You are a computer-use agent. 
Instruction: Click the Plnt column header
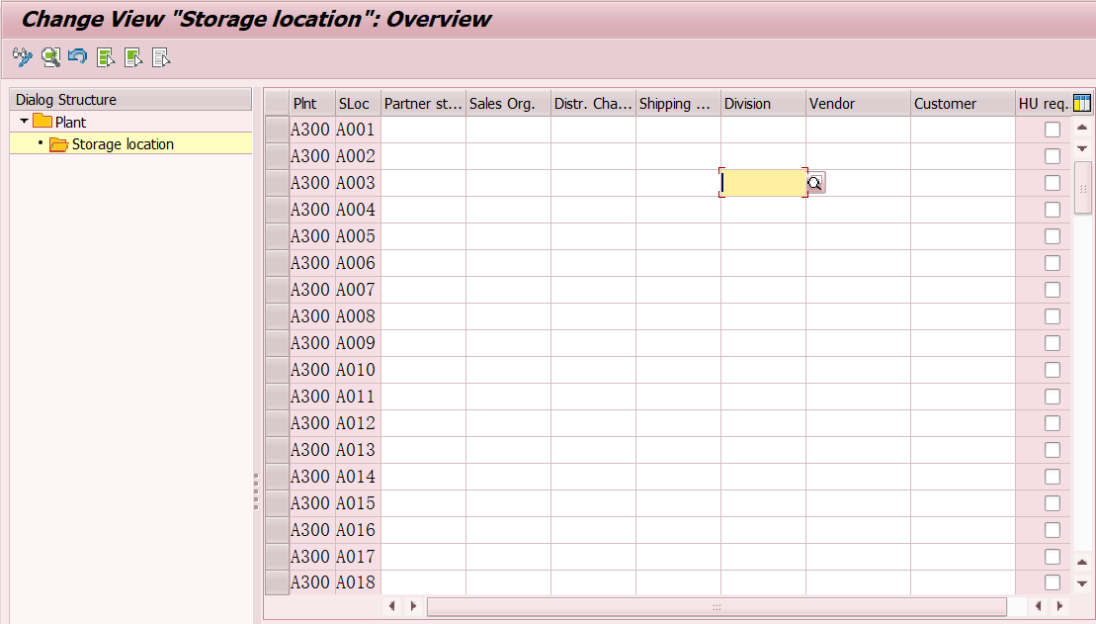[x=312, y=104]
